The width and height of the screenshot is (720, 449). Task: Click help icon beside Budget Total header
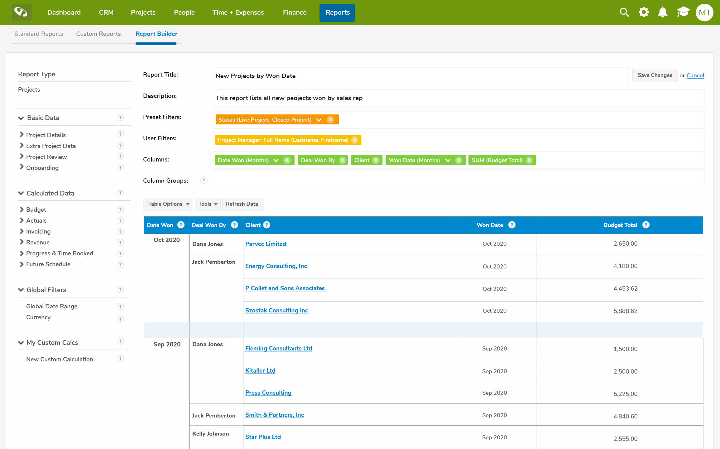[646, 225]
